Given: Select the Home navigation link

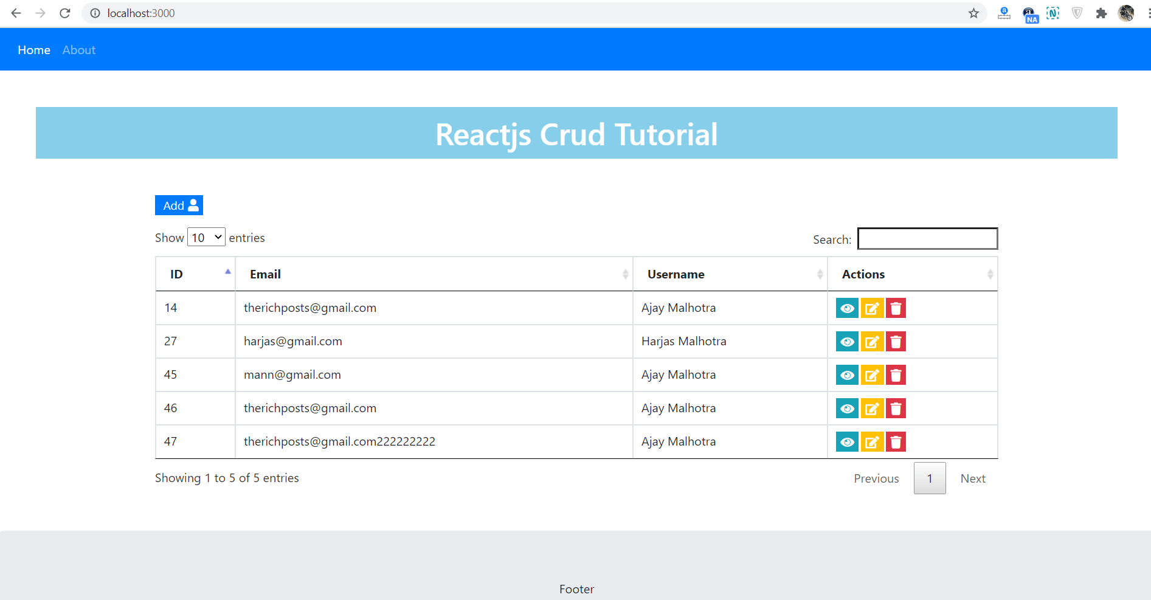Looking at the screenshot, I should (34, 49).
